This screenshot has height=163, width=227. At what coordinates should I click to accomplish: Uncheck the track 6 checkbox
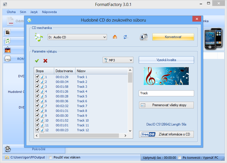(x=37, y=101)
